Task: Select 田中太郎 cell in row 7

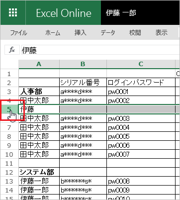Action: [x=39, y=127]
